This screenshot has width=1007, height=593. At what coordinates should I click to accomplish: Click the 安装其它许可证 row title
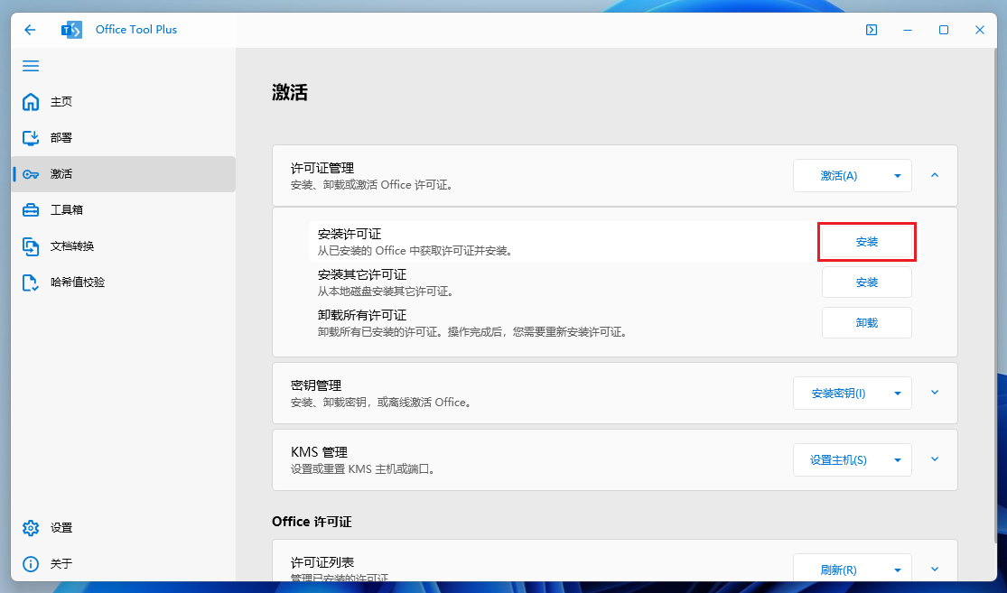(362, 274)
